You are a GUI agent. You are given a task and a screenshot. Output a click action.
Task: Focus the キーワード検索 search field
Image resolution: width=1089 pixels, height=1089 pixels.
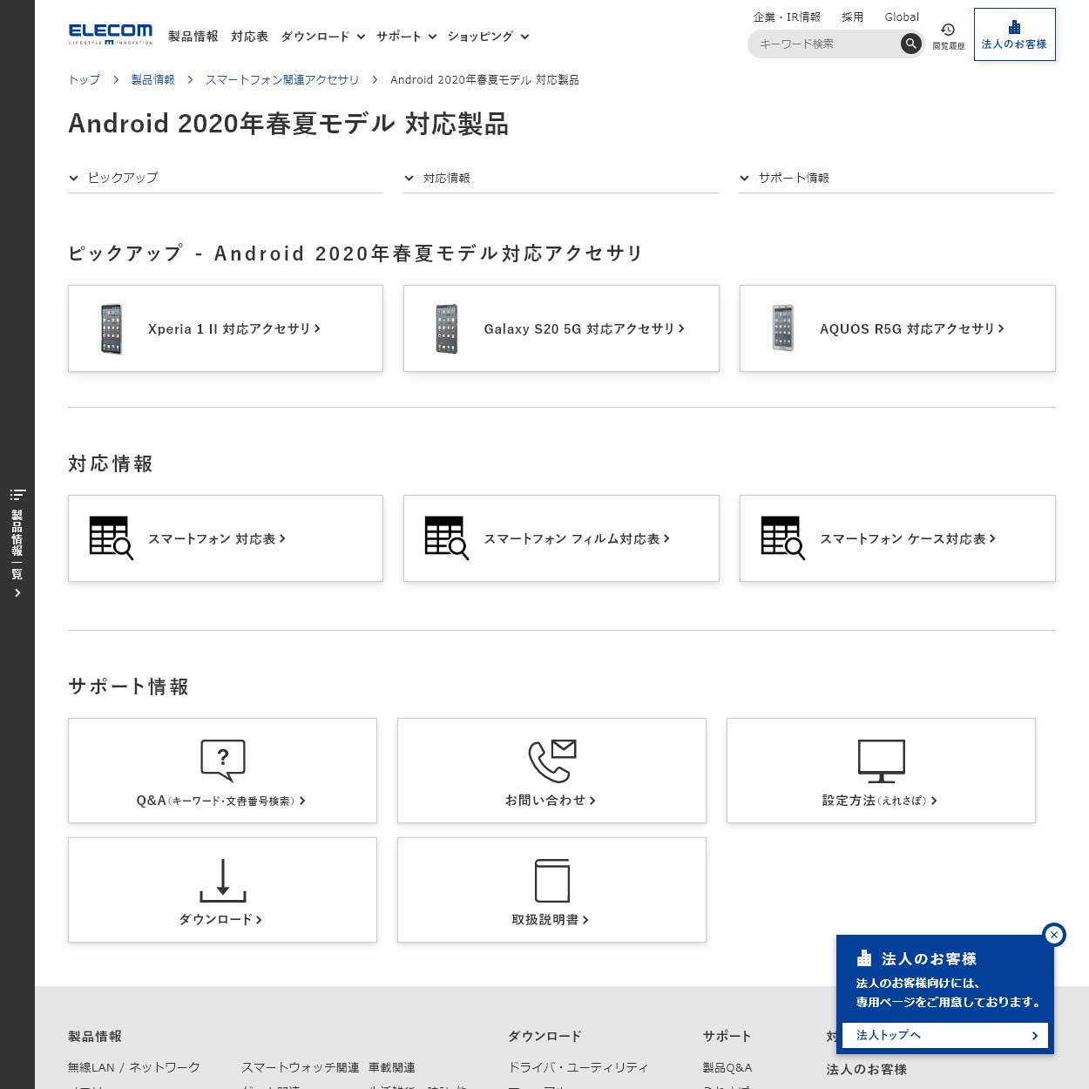tap(826, 44)
